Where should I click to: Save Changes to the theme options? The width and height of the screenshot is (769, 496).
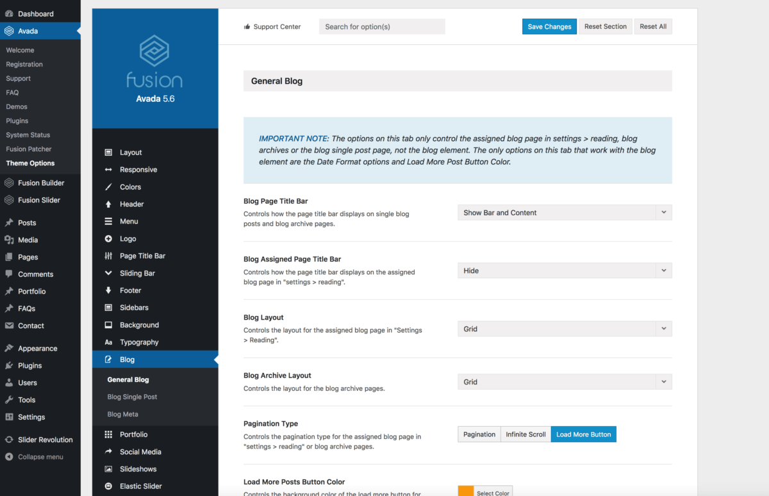(549, 26)
